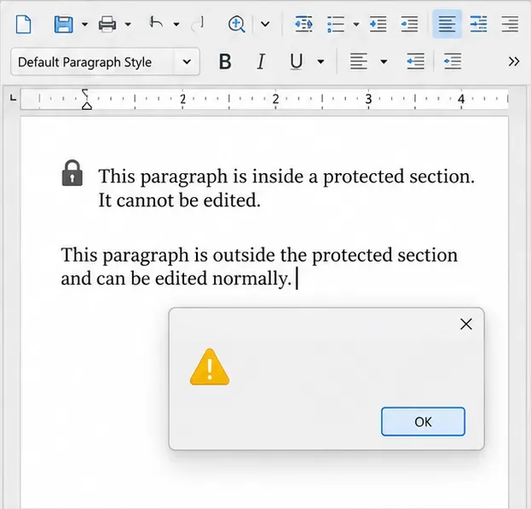531x509 pixels.
Task: Click the tab stop type L button on the ruler
Action: click(x=13, y=98)
